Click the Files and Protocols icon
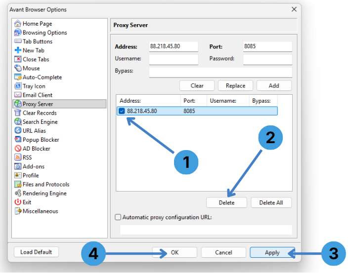 tap(18, 184)
